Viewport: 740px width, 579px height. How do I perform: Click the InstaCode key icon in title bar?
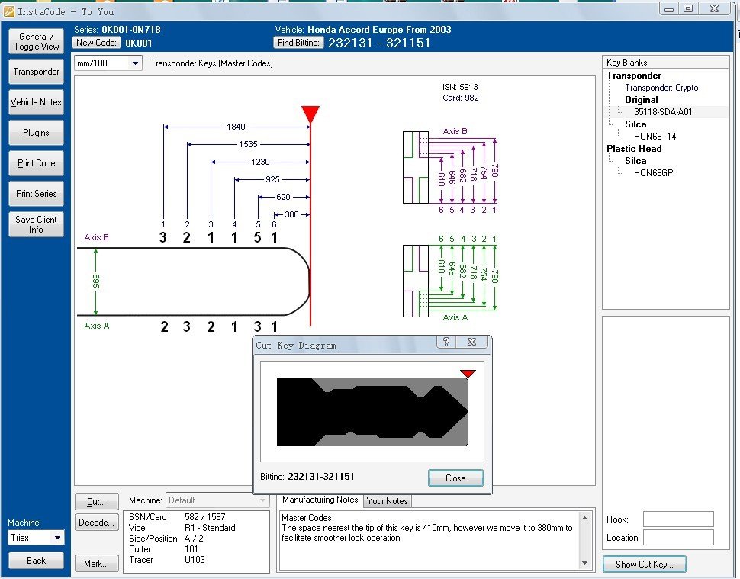[9, 11]
